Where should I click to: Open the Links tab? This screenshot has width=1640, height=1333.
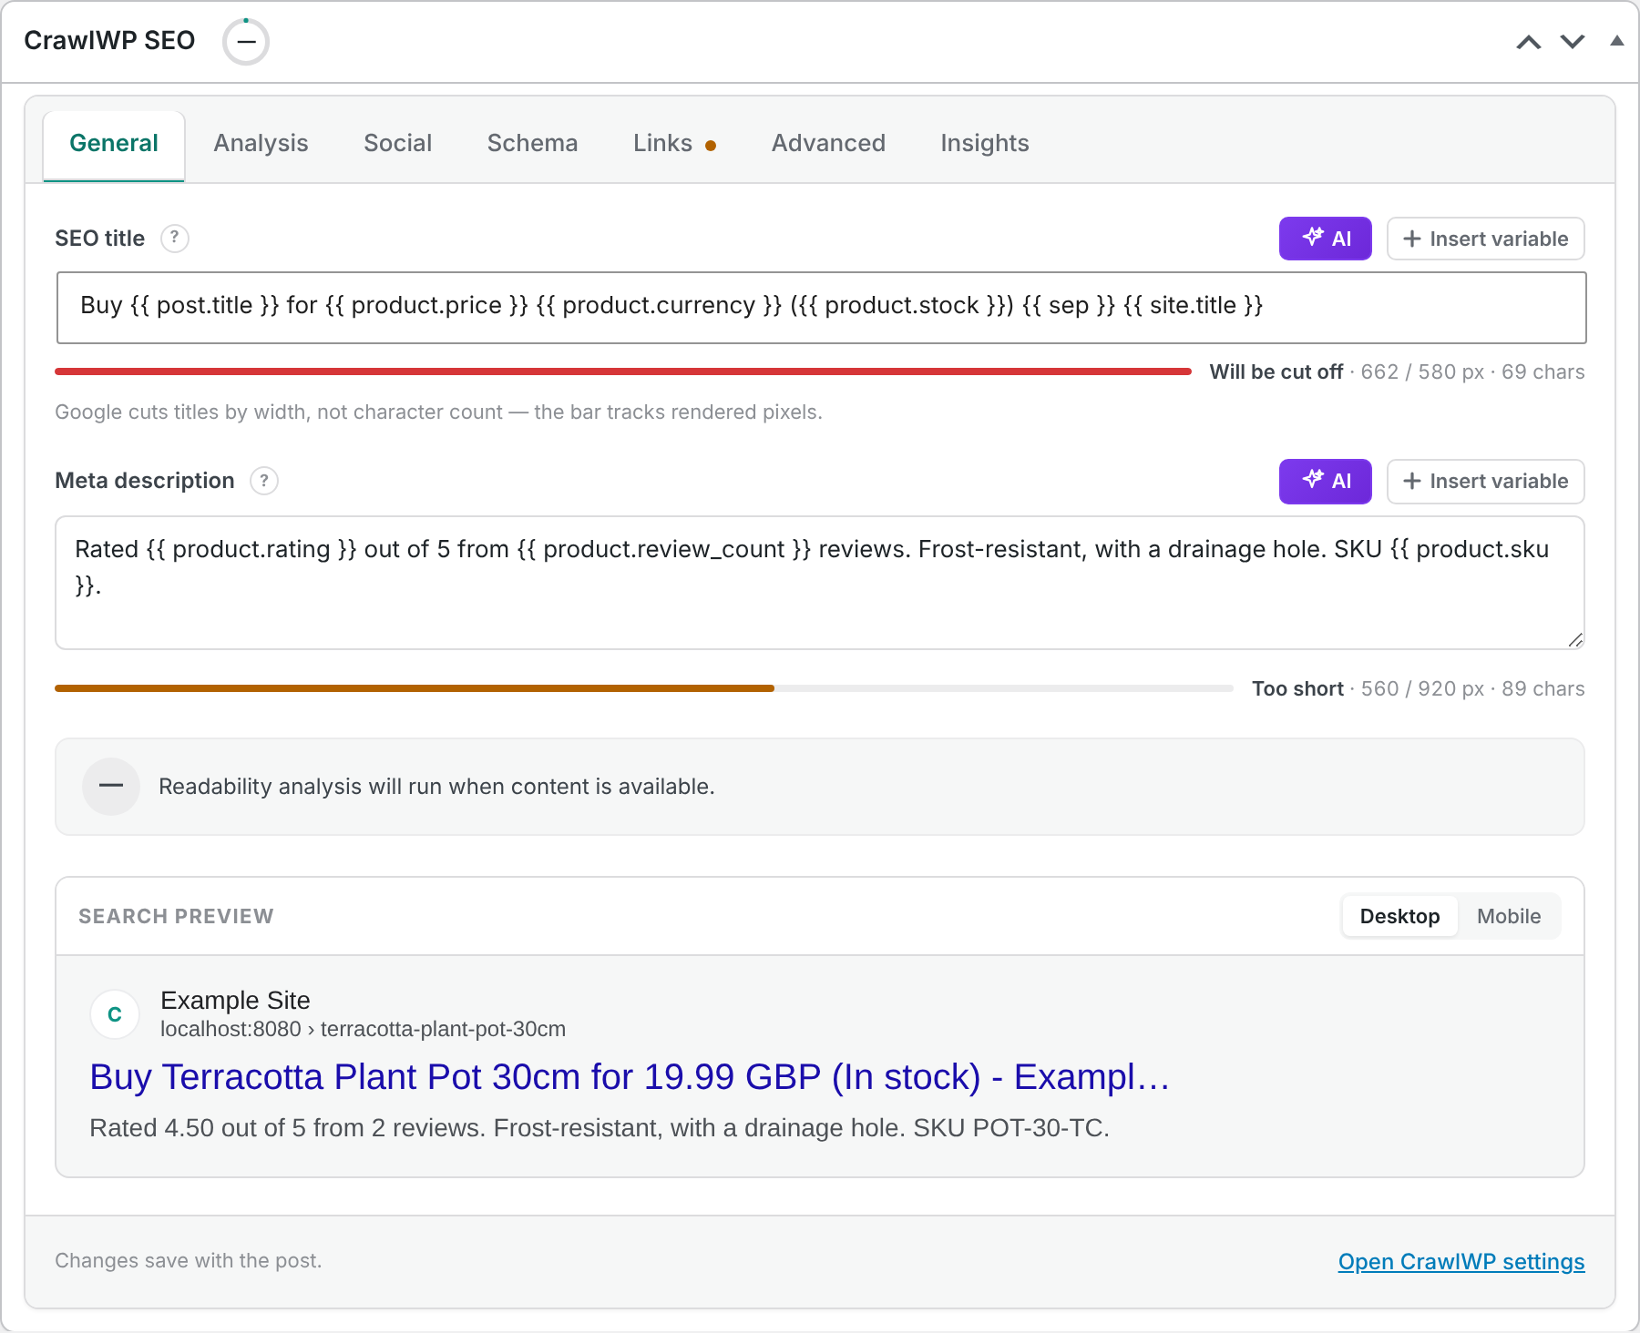[x=674, y=144]
